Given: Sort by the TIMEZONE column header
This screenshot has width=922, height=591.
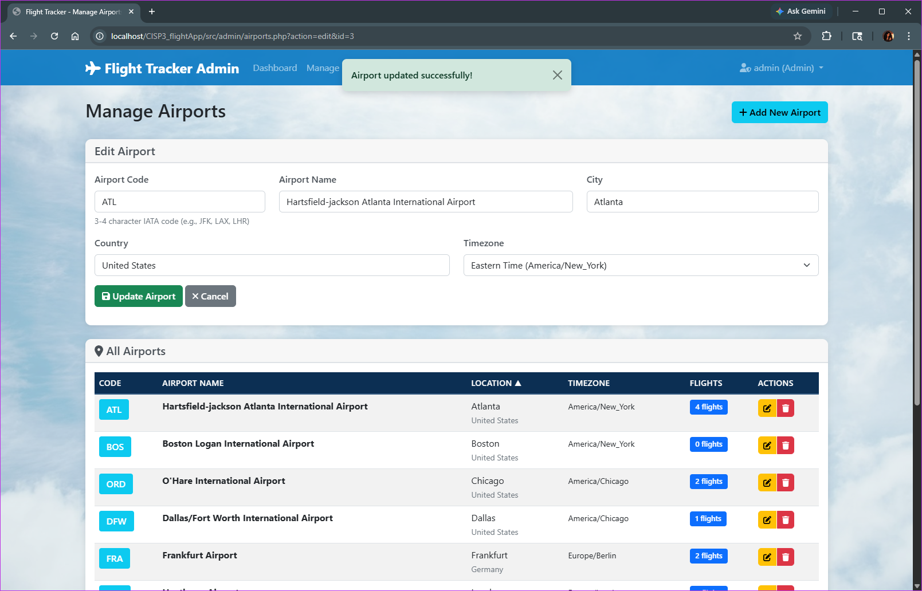Looking at the screenshot, I should [588, 383].
